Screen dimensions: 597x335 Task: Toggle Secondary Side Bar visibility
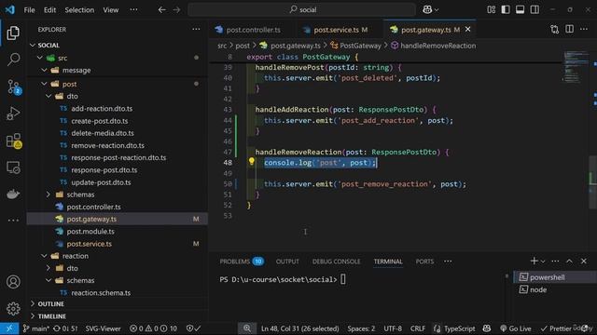click(535, 10)
